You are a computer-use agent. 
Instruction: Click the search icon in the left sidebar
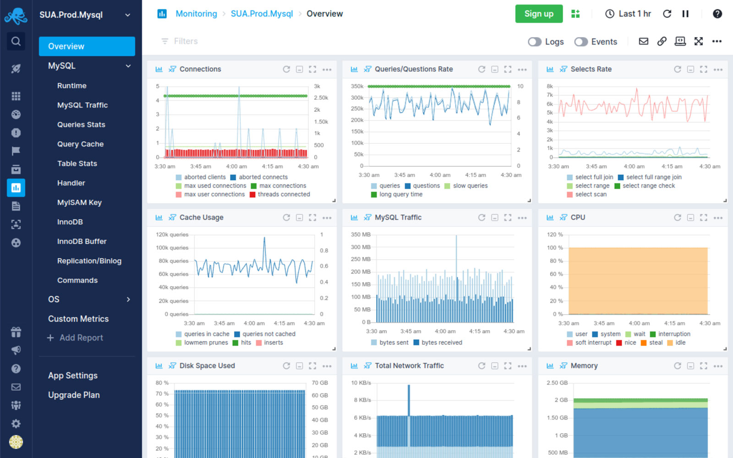(x=16, y=42)
